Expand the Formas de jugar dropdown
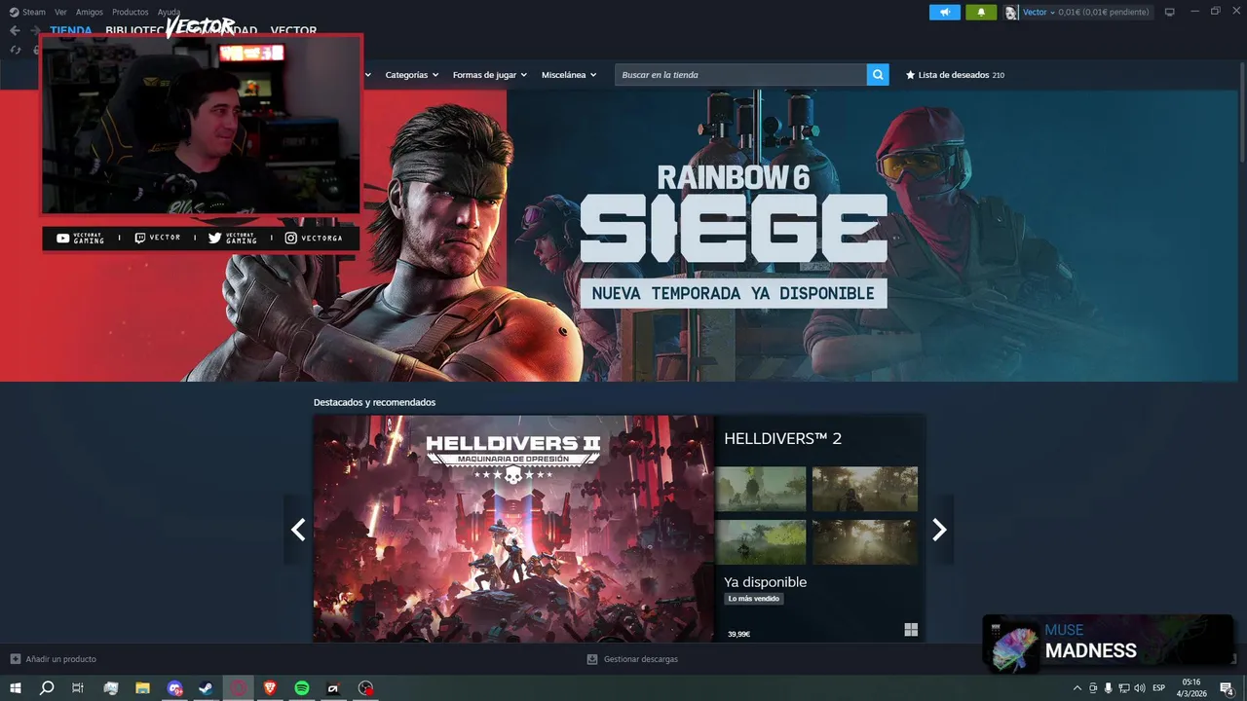 click(x=489, y=75)
